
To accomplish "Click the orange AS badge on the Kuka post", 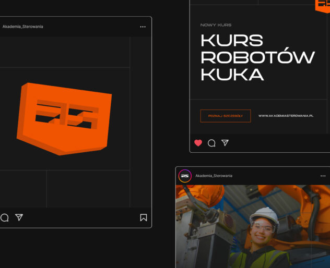I will pyautogui.click(x=322, y=6).
